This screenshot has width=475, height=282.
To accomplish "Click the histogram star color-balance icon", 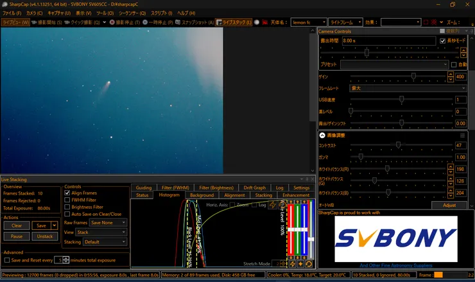I will coord(300,263).
